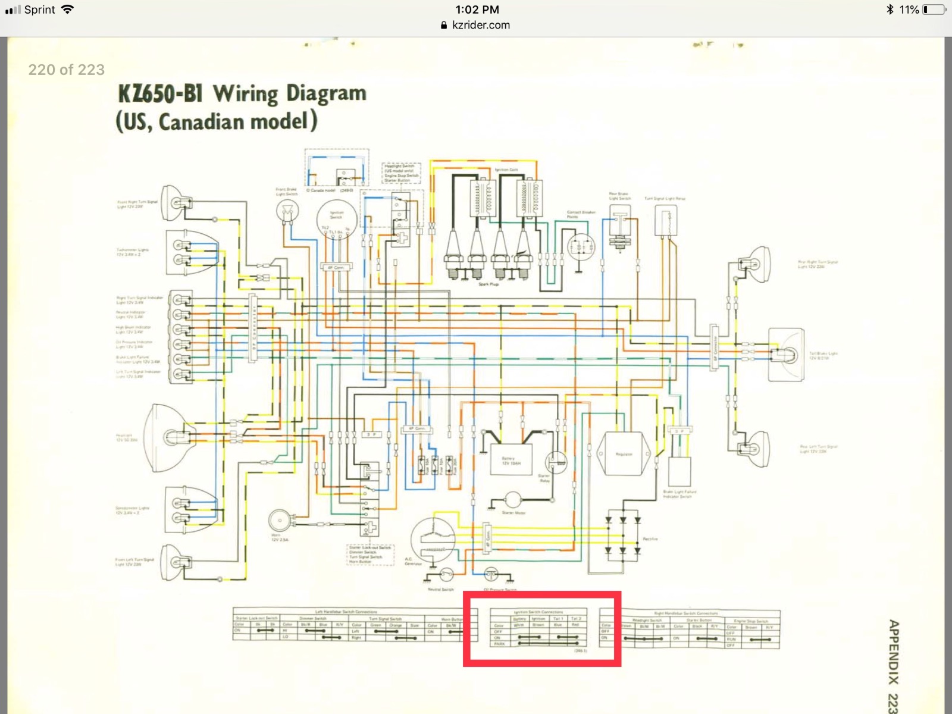
Task: Tap the Left Handlebar Switch Connections table
Action: tap(349, 626)
